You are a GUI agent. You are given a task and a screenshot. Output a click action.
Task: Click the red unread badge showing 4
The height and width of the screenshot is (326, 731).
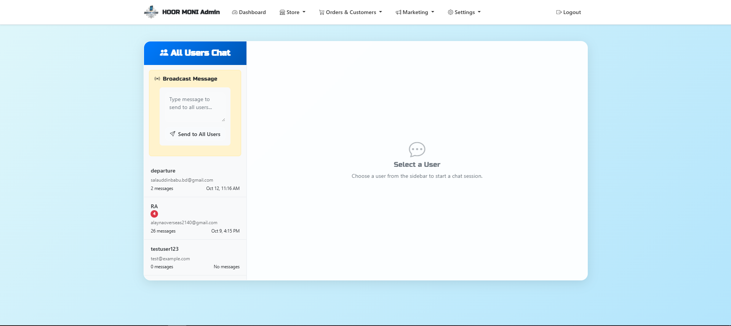154,214
